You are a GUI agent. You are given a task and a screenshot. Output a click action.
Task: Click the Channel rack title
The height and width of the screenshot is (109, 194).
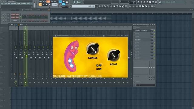[28, 10]
